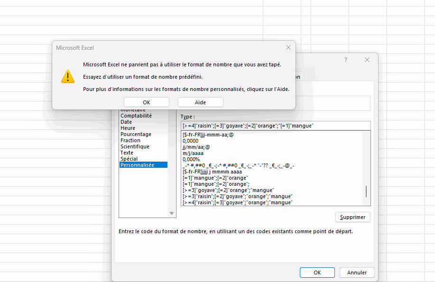Pick the Spécial category
The image size is (435, 282).
pos(129,159)
